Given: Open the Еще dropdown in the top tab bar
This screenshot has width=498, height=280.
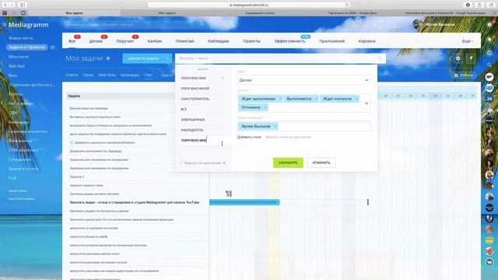Looking at the screenshot, I should point(468,41).
